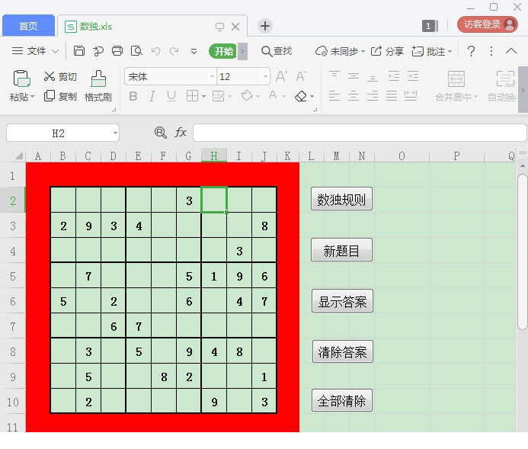Toggle Bold formatting

pos(133,96)
